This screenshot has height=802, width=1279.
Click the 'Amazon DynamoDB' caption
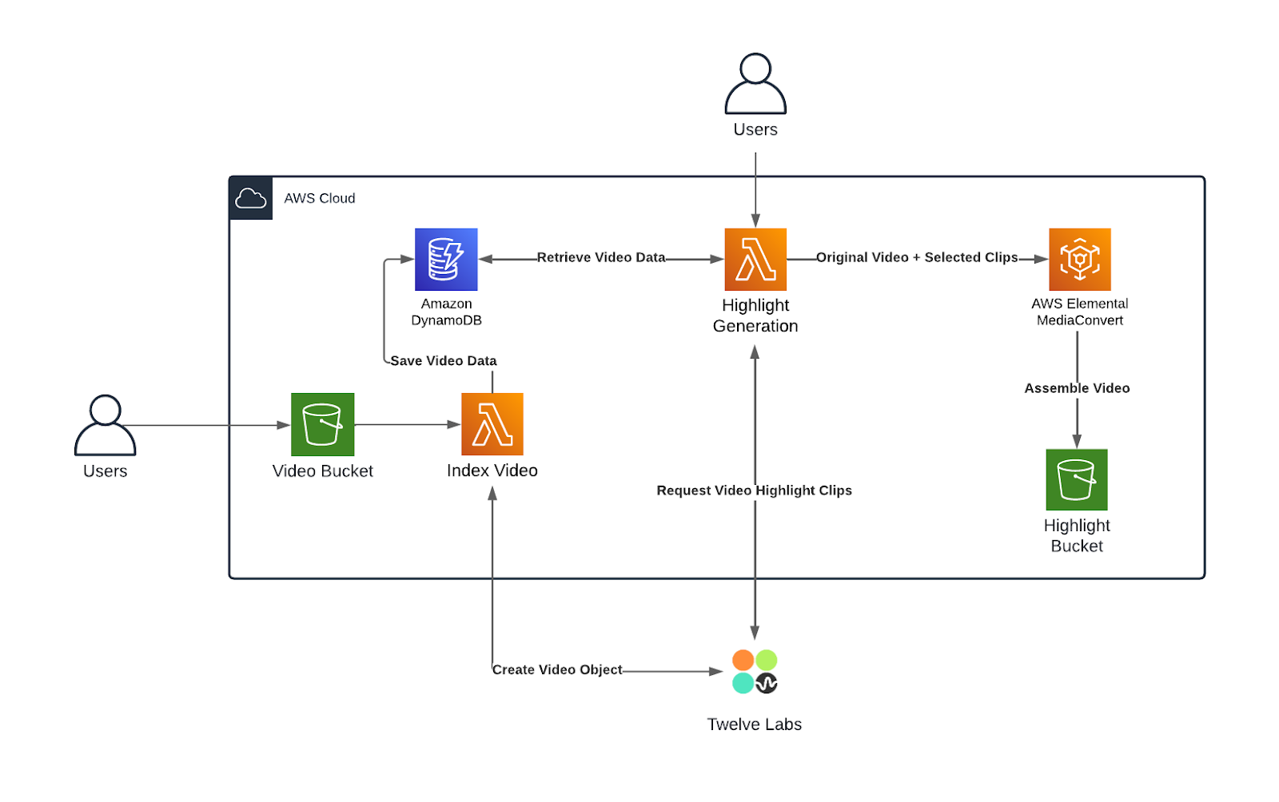446,312
